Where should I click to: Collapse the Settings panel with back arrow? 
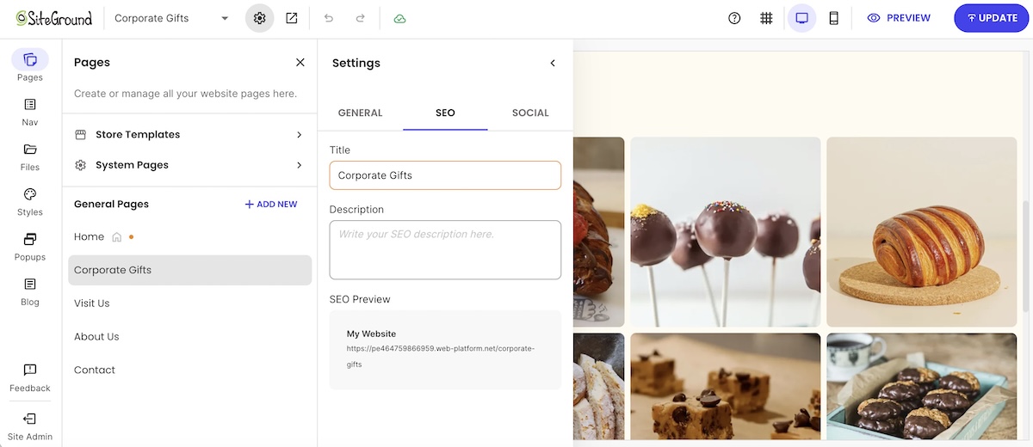pos(553,63)
